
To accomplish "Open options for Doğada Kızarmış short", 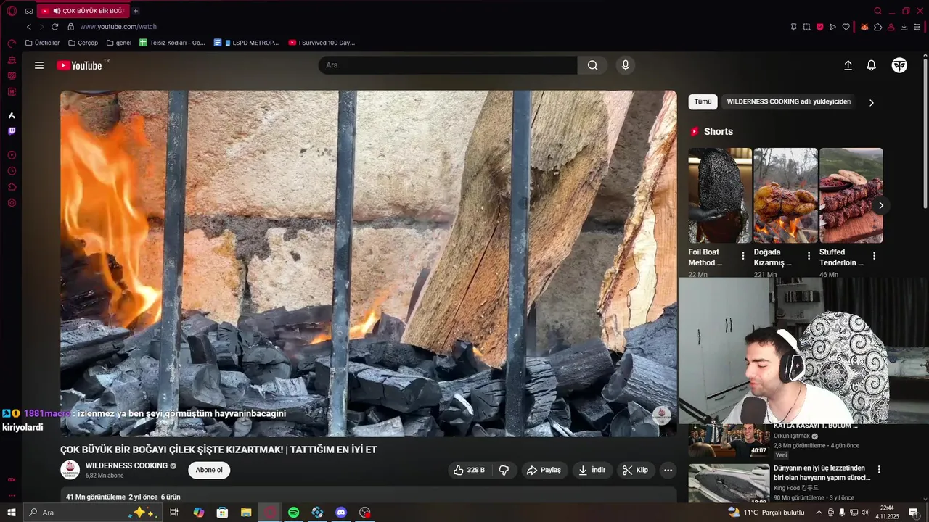I will (x=809, y=256).
